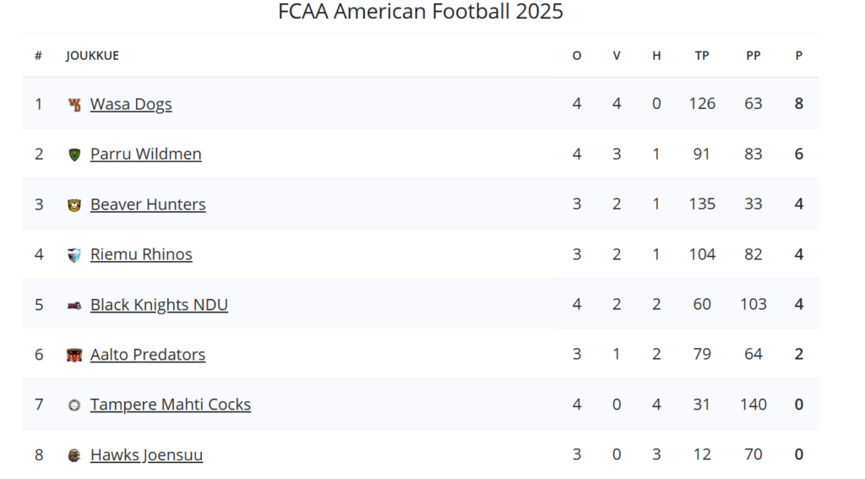Open the Aalto Predators team link
Image resolution: width=865 pixels, height=479 pixels.
[148, 354]
